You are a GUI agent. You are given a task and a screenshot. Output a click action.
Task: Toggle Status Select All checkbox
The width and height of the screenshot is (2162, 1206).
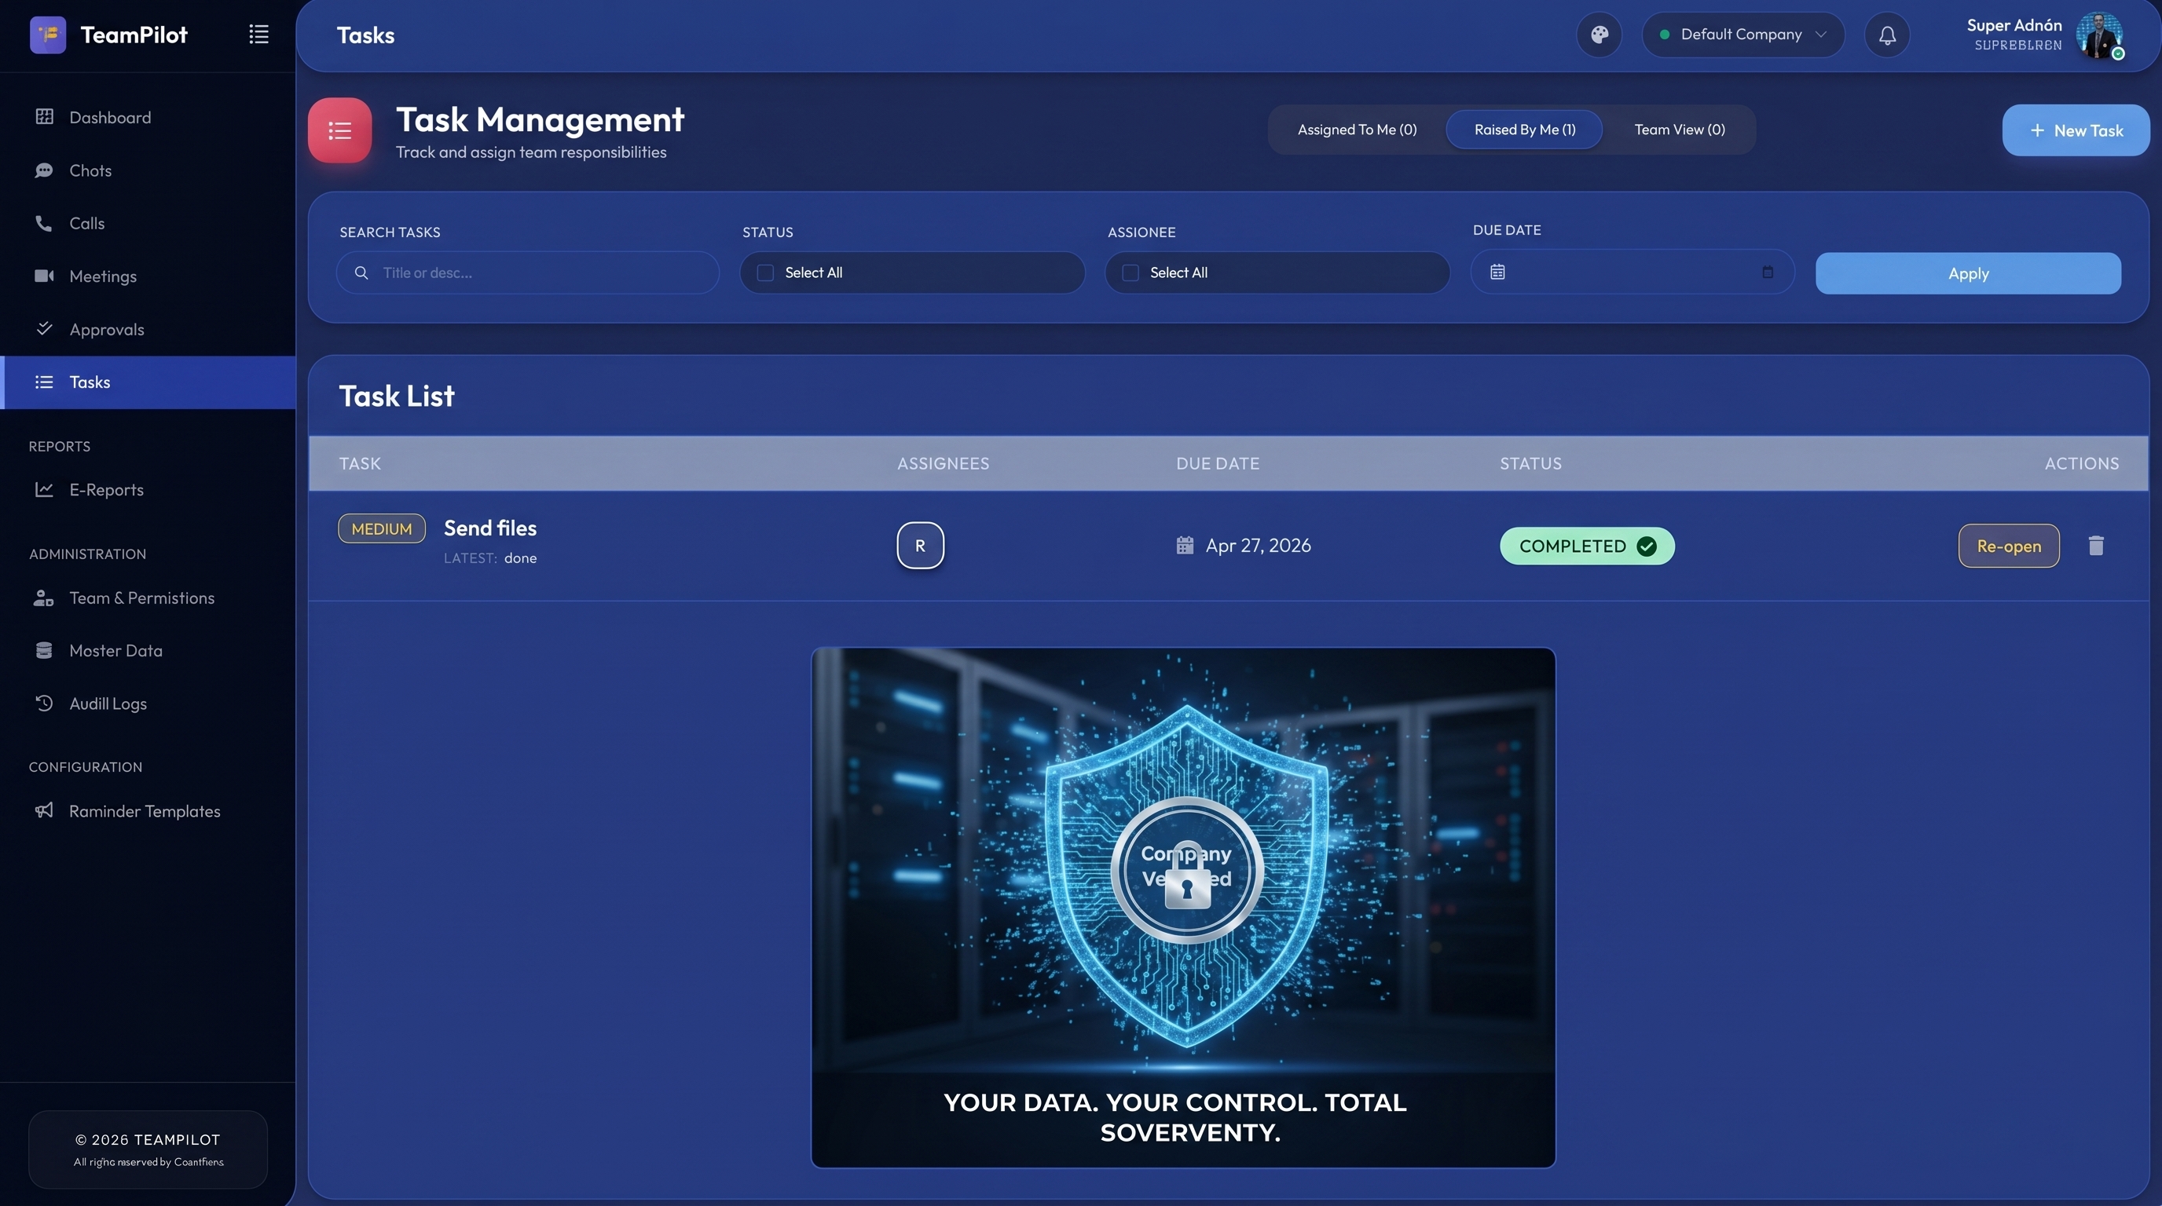click(765, 272)
